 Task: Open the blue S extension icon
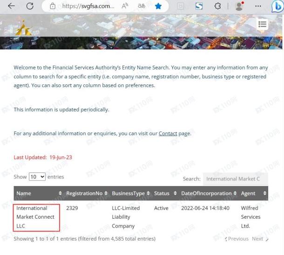(x=199, y=6)
